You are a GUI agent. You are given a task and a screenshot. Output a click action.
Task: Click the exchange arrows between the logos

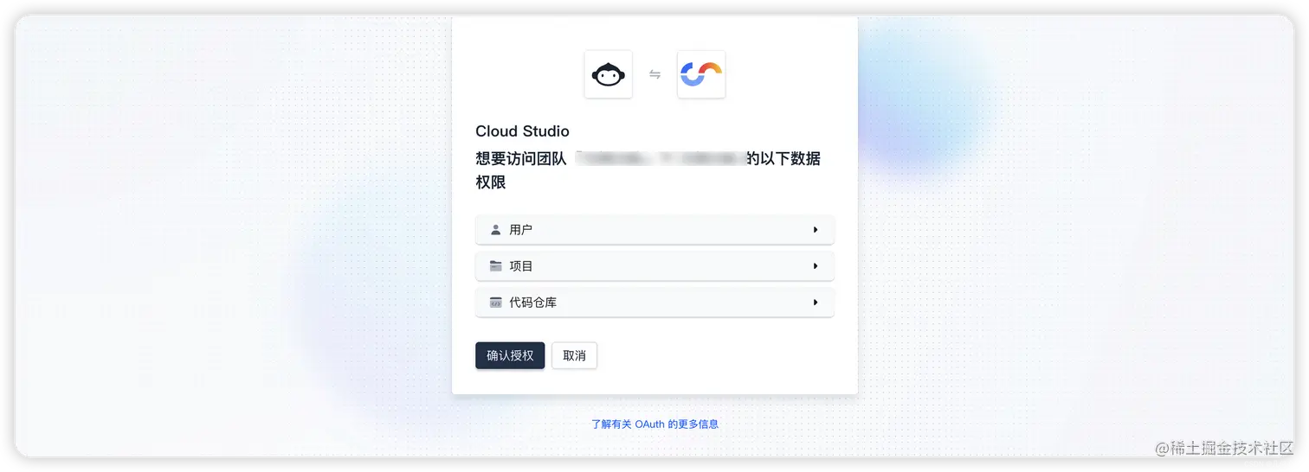[x=654, y=74]
